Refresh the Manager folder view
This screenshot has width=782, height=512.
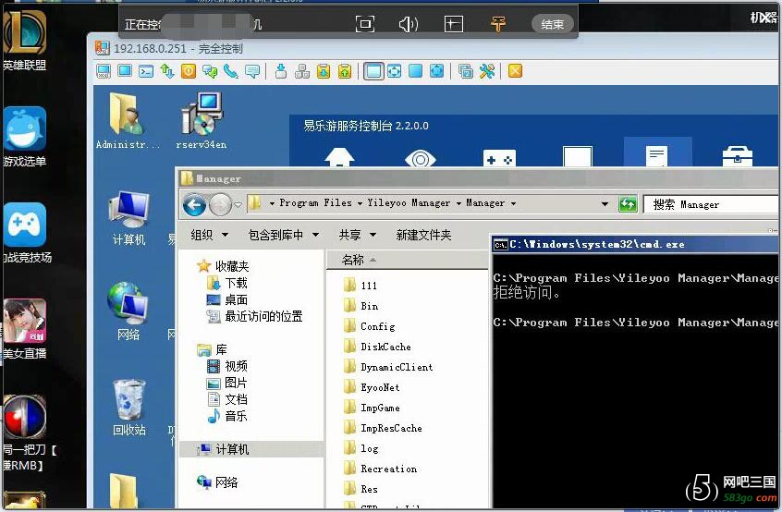(x=628, y=204)
